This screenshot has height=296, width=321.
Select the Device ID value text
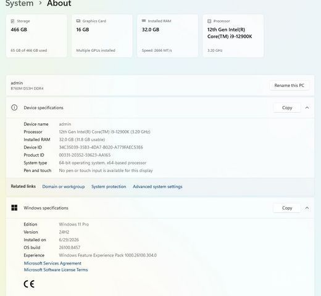click(x=101, y=147)
